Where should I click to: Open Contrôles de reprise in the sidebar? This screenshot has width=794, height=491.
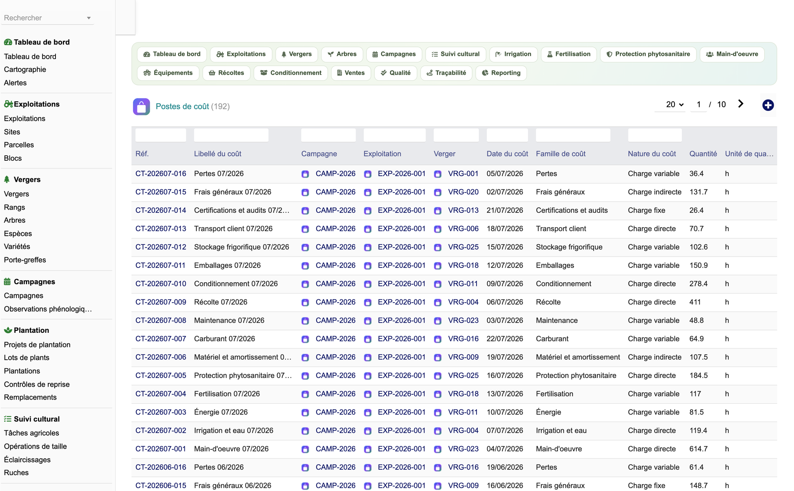37,384
